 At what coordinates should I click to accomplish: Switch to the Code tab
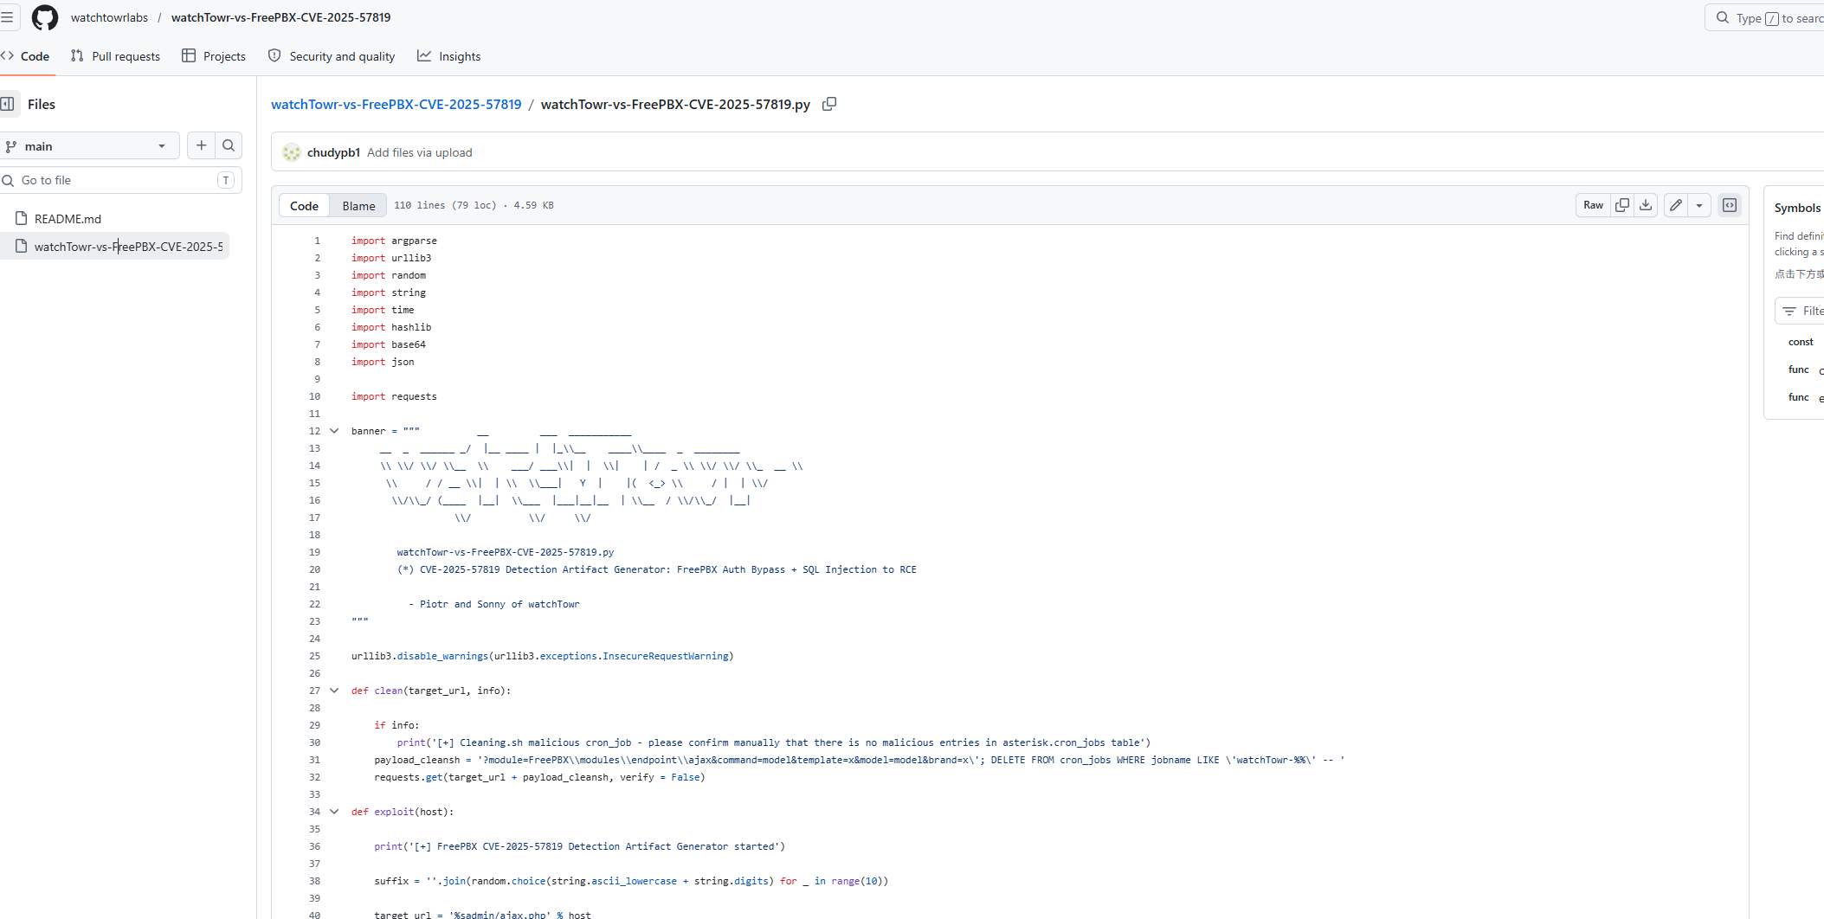click(26, 56)
